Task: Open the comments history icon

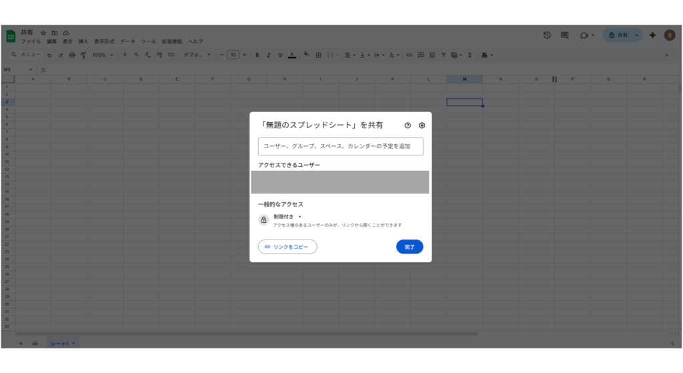Action: pos(564,35)
